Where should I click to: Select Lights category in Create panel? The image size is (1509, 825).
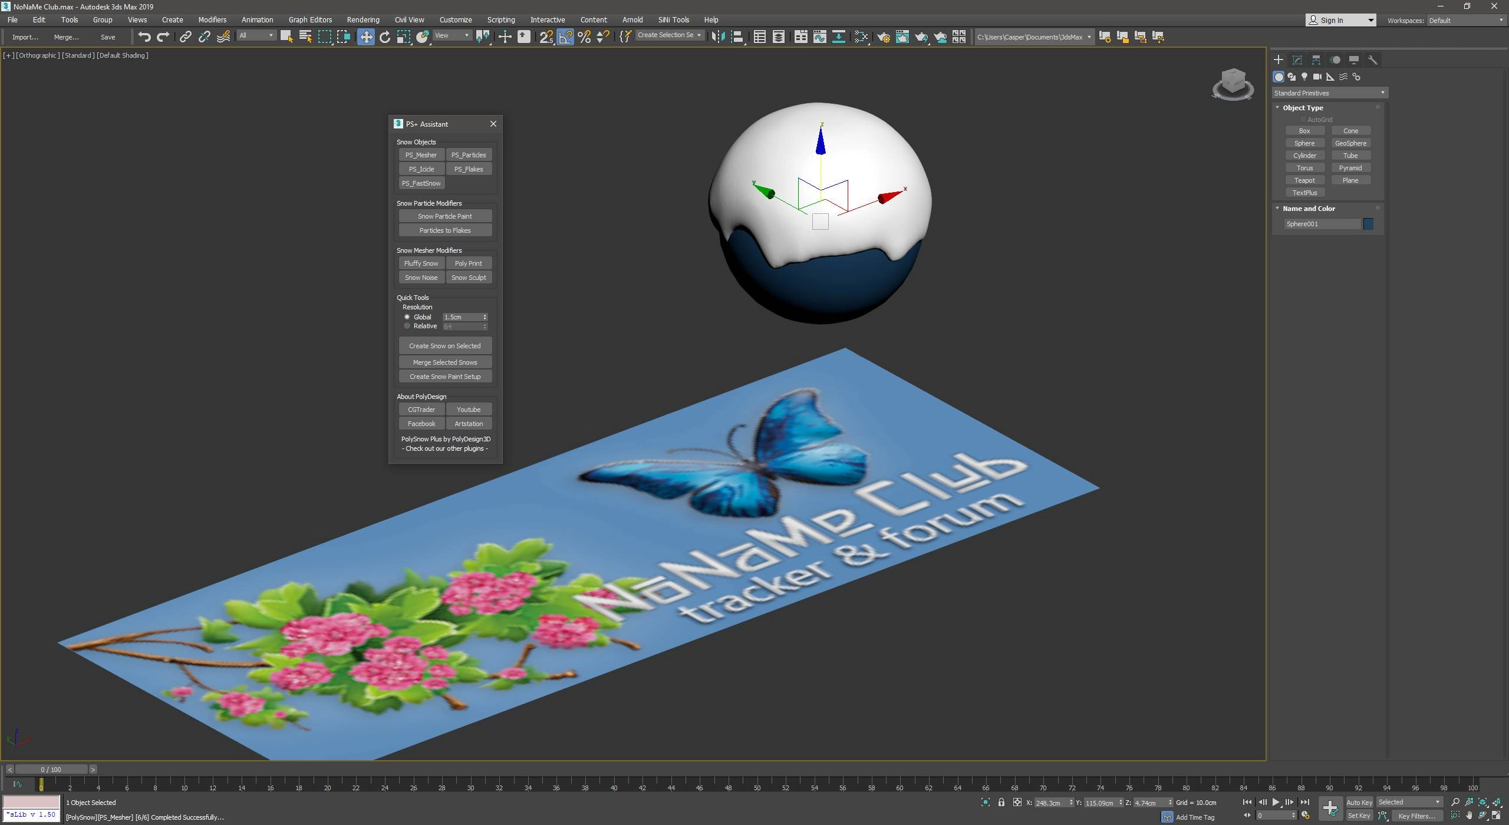1304,77
